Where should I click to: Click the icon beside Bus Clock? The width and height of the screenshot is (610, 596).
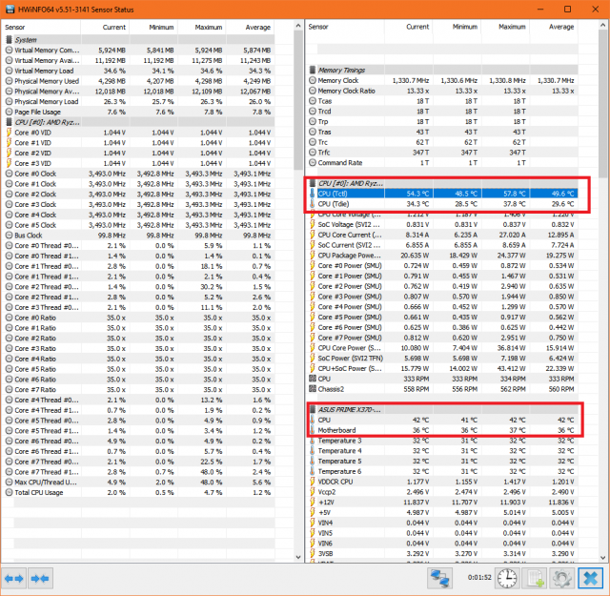(x=9, y=236)
